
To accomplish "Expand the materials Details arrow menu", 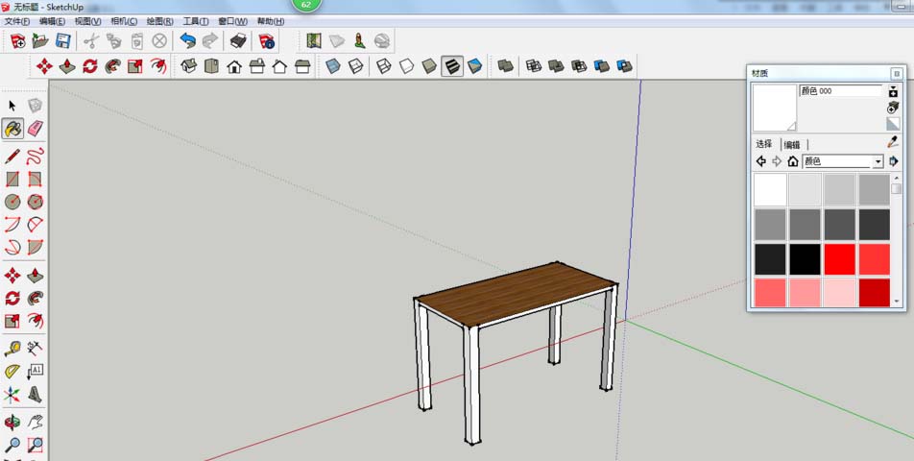I will (893, 161).
